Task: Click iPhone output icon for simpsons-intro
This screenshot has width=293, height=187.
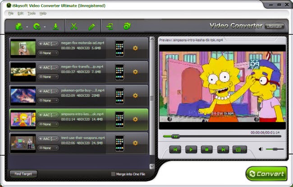Action: pos(119,120)
